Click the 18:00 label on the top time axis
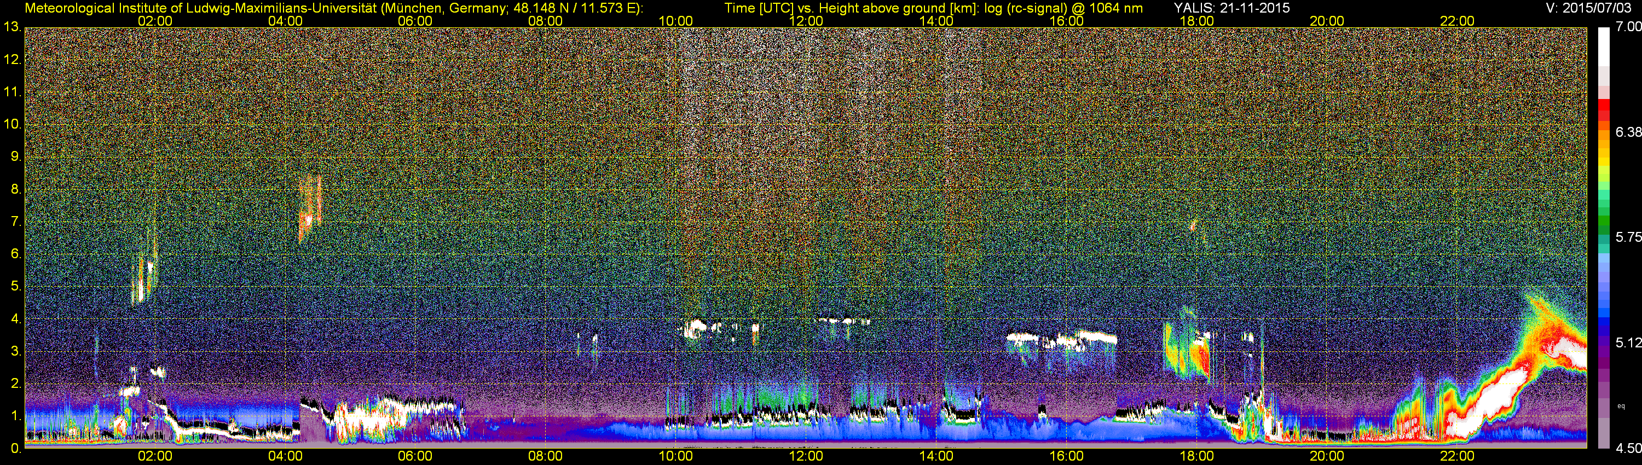The width and height of the screenshot is (1642, 465). [1196, 21]
